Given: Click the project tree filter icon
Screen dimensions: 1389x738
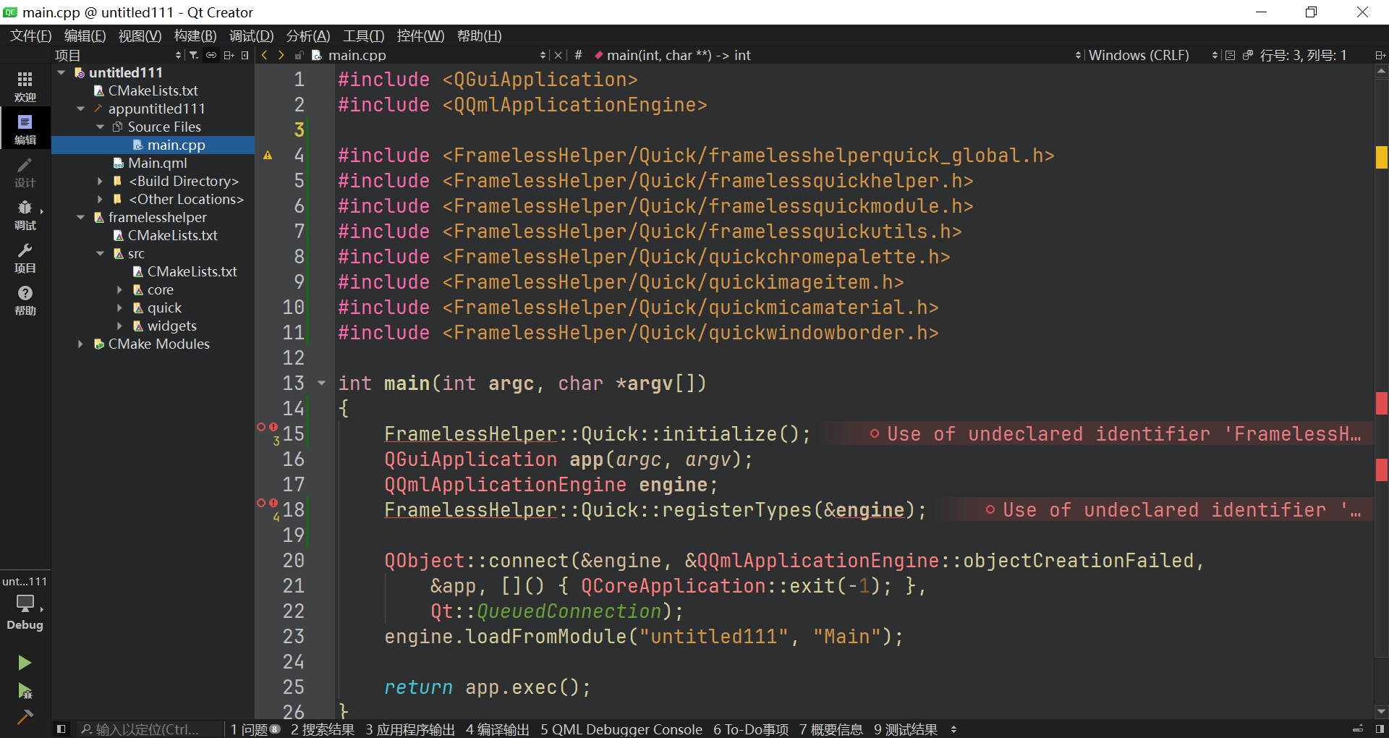Looking at the screenshot, I should click(194, 55).
